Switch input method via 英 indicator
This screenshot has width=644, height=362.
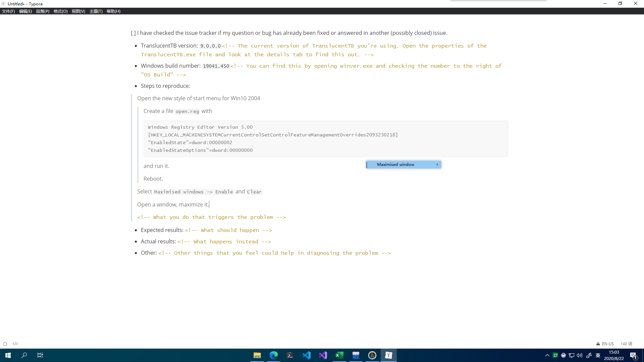598,355
